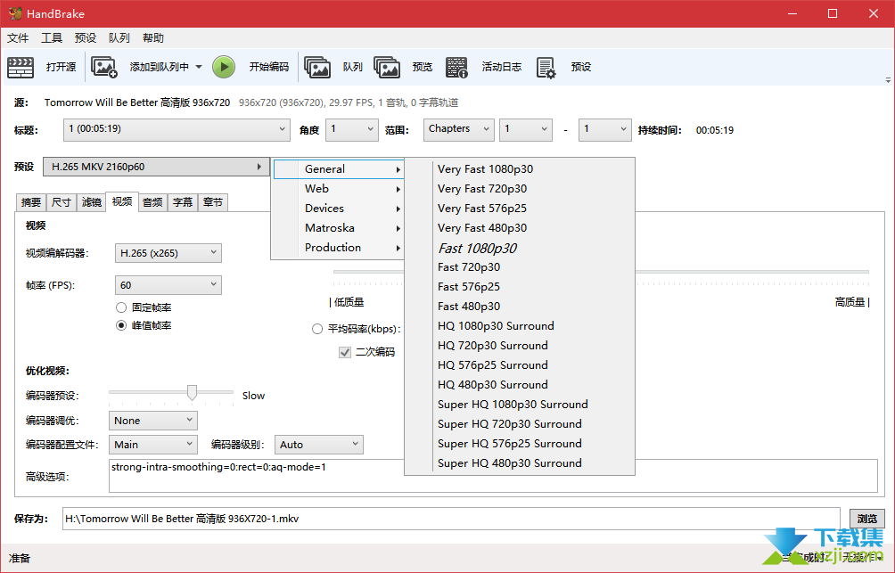Switch to the 视频 tab
The width and height of the screenshot is (895, 573).
tap(122, 201)
